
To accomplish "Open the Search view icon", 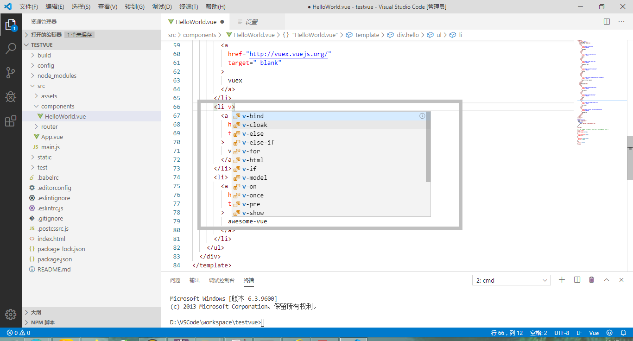I will (11, 49).
